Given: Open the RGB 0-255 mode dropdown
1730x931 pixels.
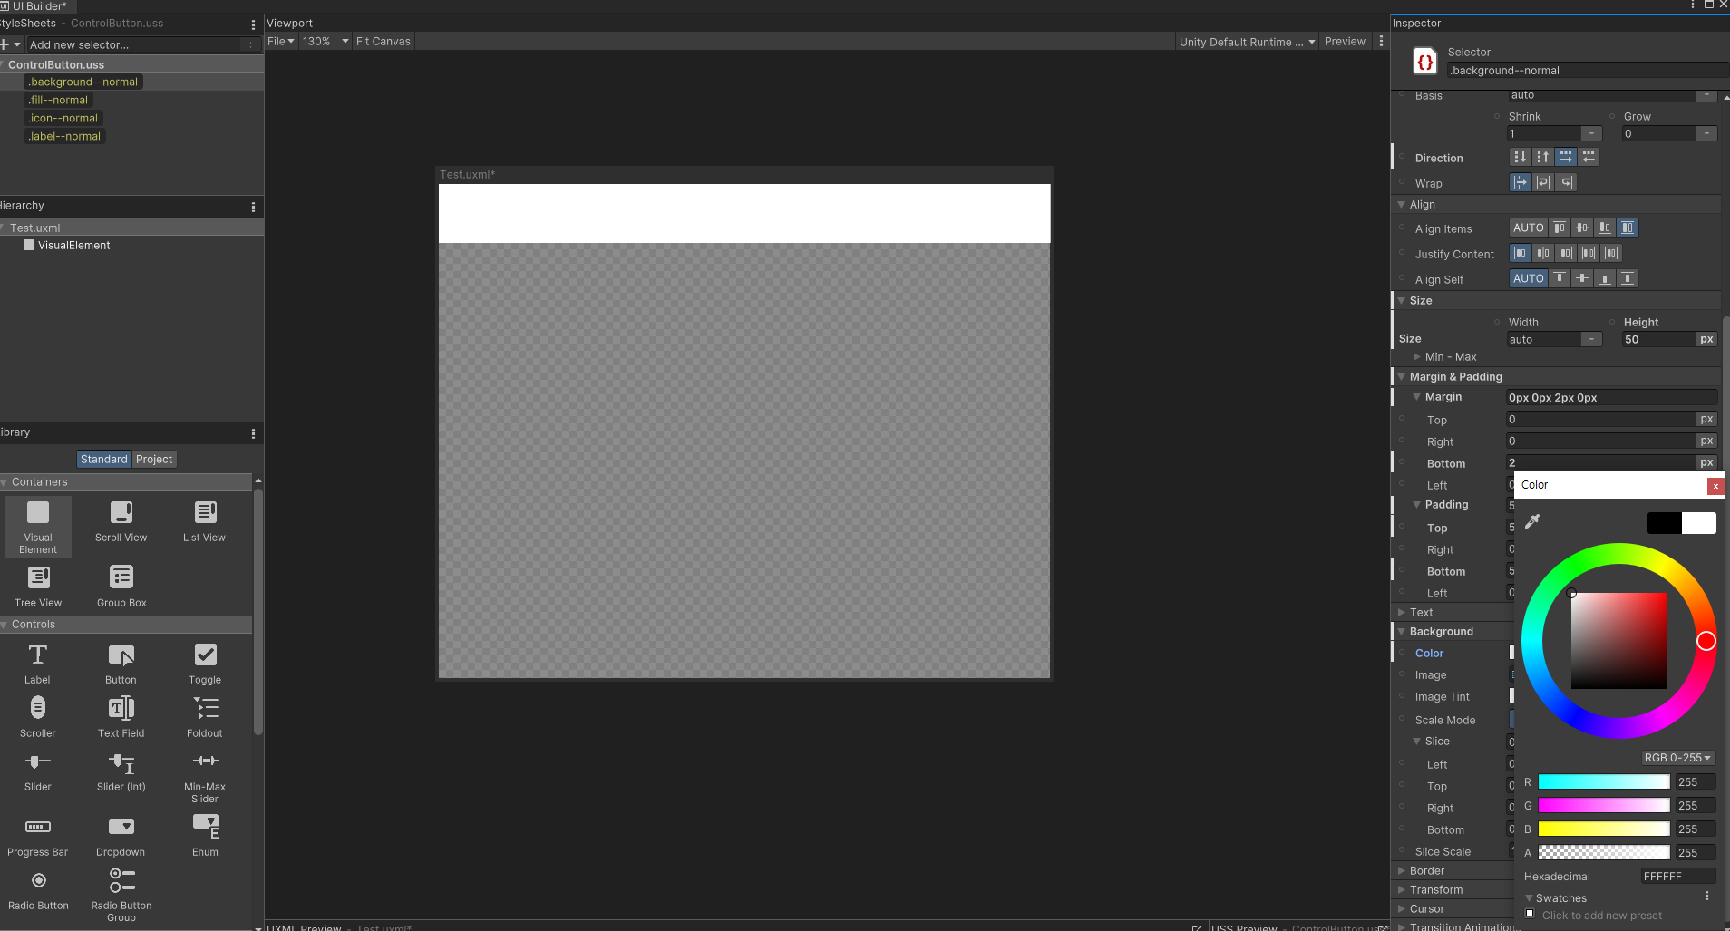Looking at the screenshot, I should click(x=1677, y=758).
